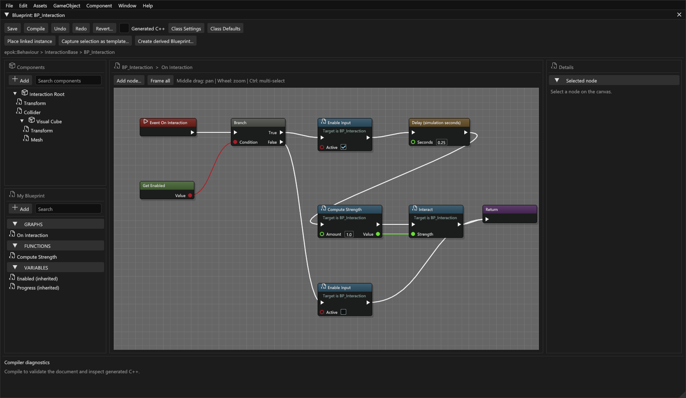Click the Details panel header icon
The image size is (686, 398).
tap(554, 66)
